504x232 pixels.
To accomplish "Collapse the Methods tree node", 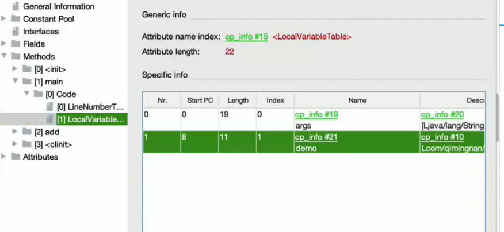I will pos(5,56).
